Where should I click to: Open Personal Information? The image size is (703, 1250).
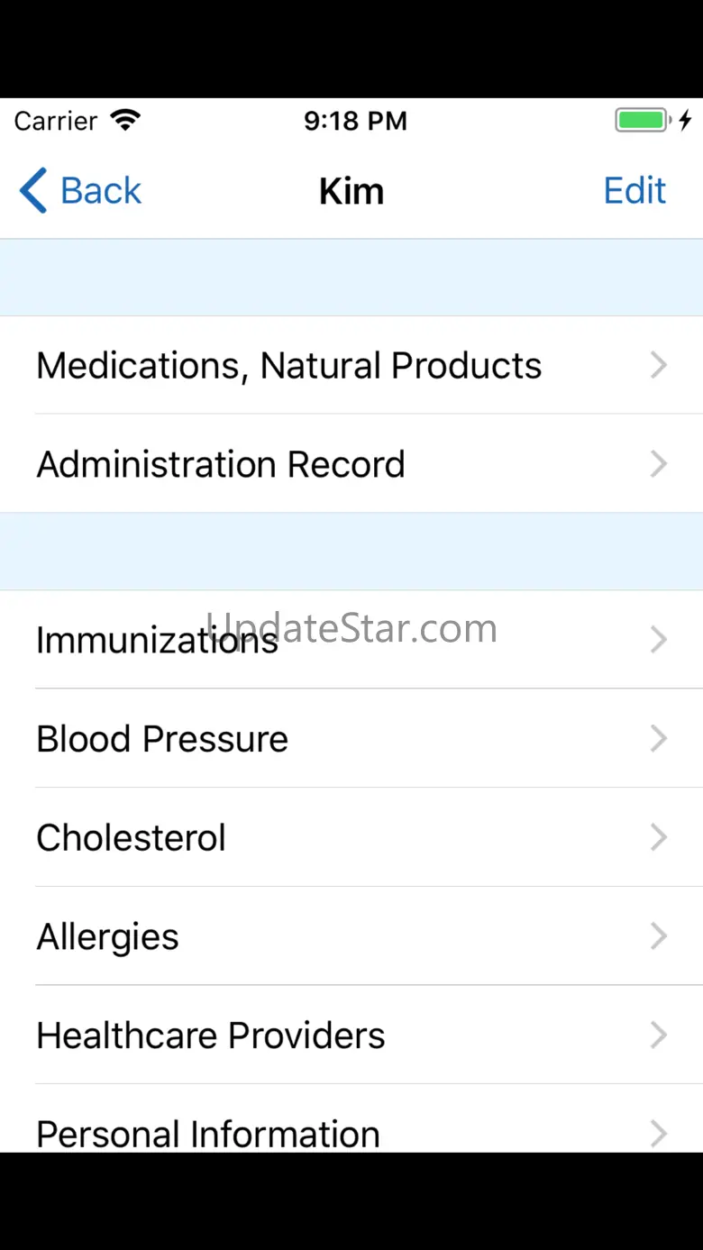coord(208,1134)
